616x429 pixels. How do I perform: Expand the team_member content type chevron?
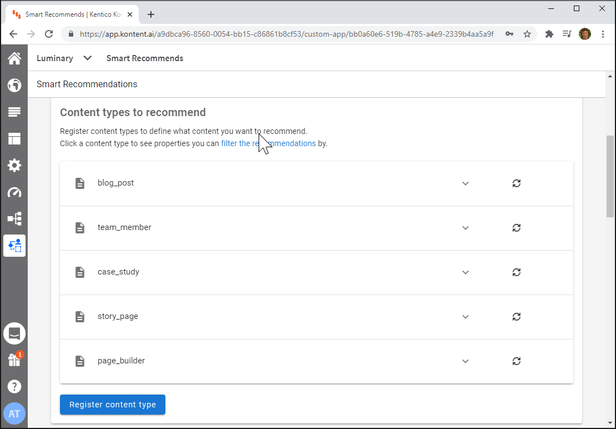[465, 227]
